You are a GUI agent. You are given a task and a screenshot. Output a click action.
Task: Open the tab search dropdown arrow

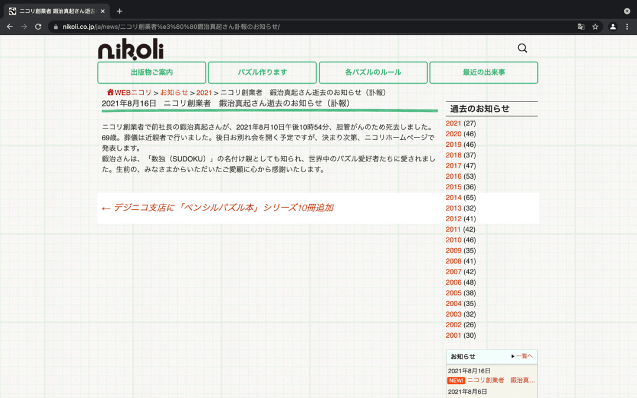tap(627, 11)
